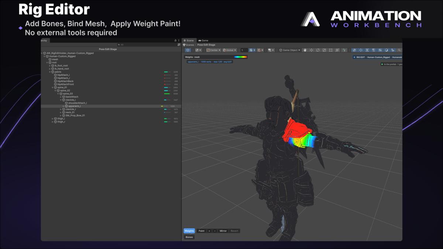Click the cube icon next to SM_Prop_Bow_01
Screen dimensions: 443x249
coord(63,115)
